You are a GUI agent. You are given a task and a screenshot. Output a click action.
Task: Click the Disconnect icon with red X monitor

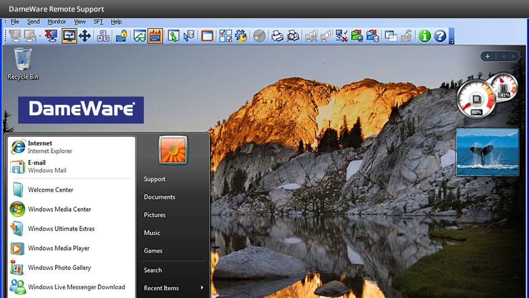pos(51,36)
